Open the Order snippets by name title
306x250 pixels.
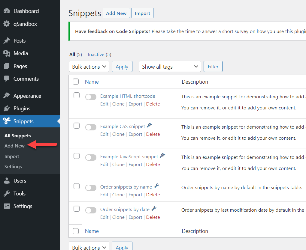coord(126,187)
